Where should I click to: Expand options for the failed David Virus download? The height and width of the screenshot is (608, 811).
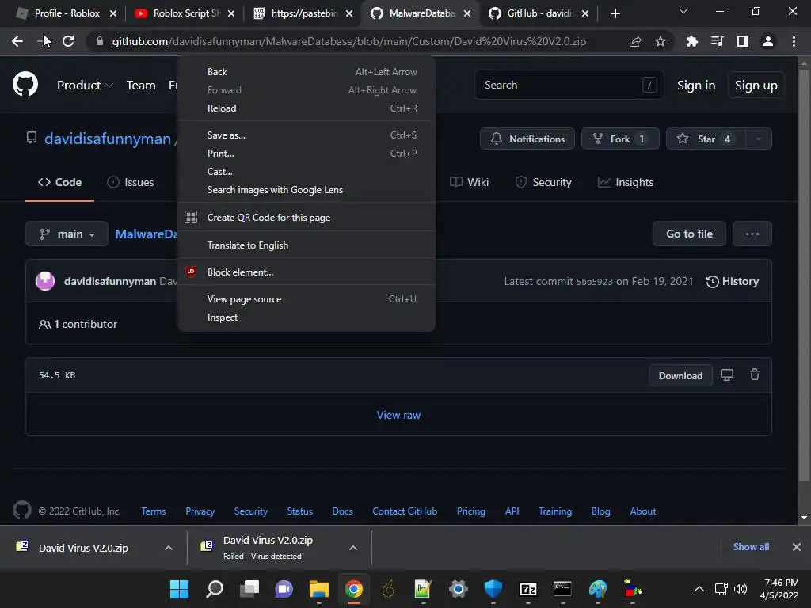[353, 548]
